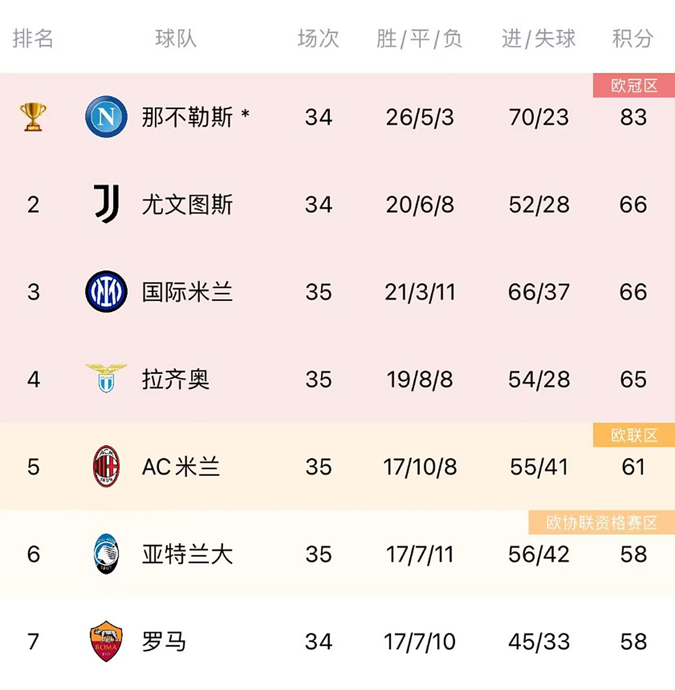The width and height of the screenshot is (675, 690).
Task: Tap the 进/失球 column header
Action: coord(539,39)
